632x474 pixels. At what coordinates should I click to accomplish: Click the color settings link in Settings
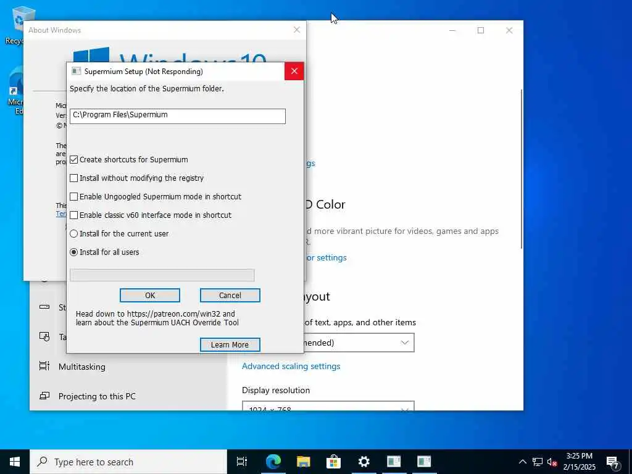coord(326,257)
